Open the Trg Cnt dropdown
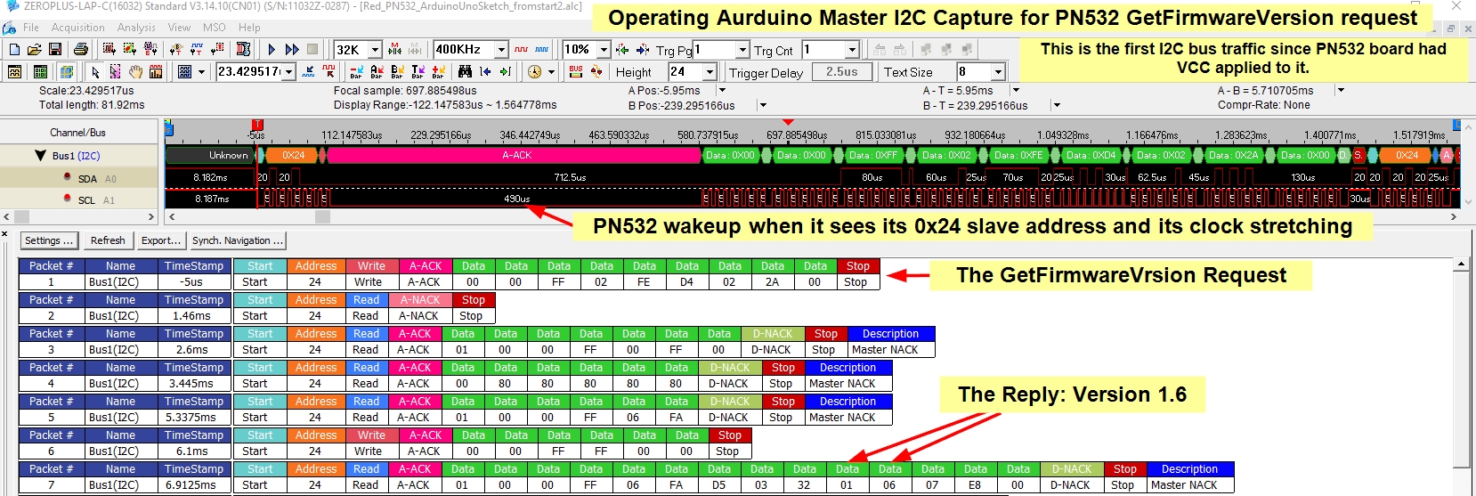 (x=852, y=50)
